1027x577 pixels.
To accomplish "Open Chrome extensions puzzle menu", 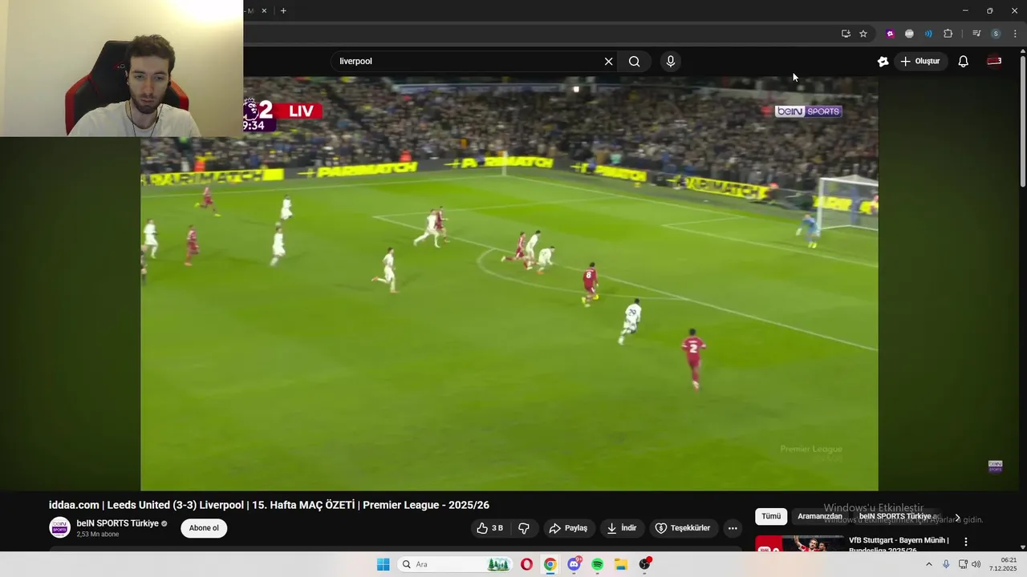I will (x=948, y=34).
